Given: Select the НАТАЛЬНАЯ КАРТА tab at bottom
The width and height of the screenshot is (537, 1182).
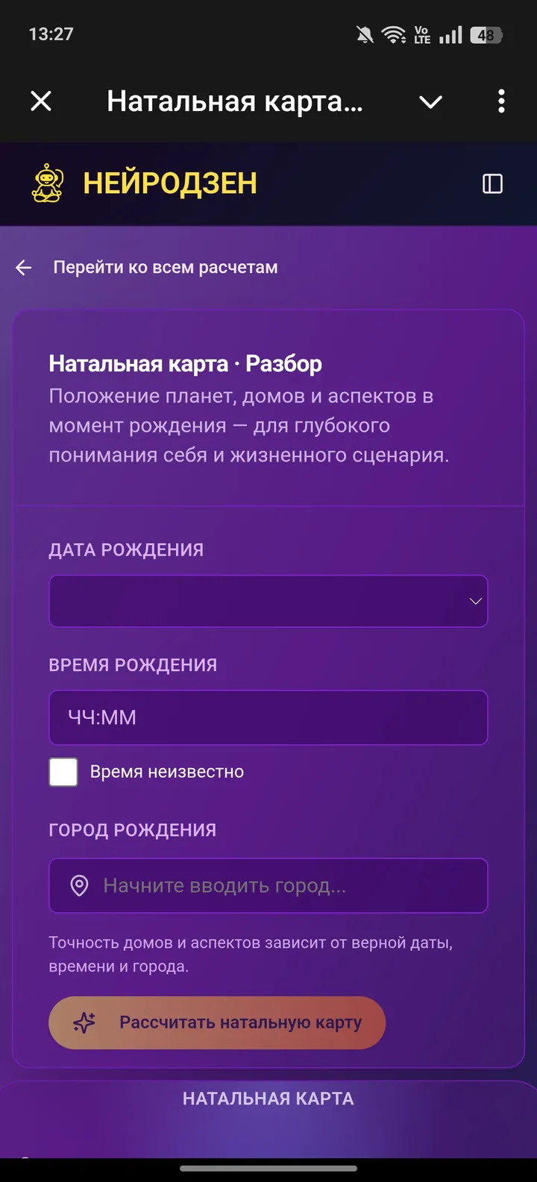Looking at the screenshot, I should 268,1098.
